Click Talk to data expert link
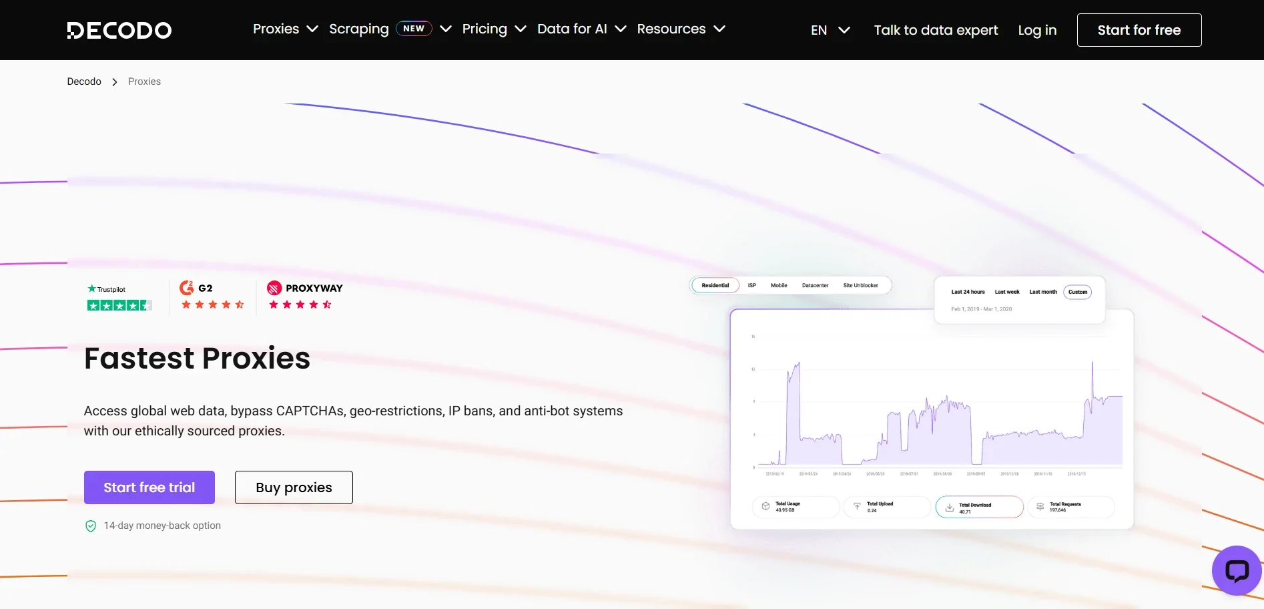This screenshot has width=1264, height=609. tap(936, 30)
